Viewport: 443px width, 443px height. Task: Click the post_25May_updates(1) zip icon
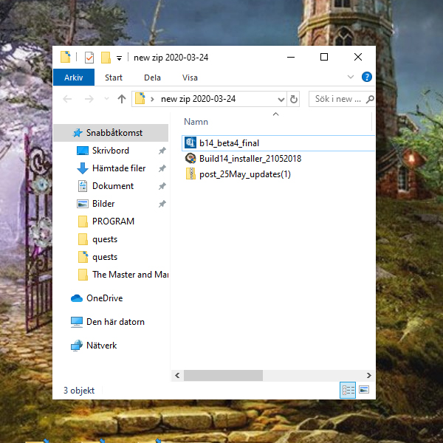pyautogui.click(x=190, y=174)
